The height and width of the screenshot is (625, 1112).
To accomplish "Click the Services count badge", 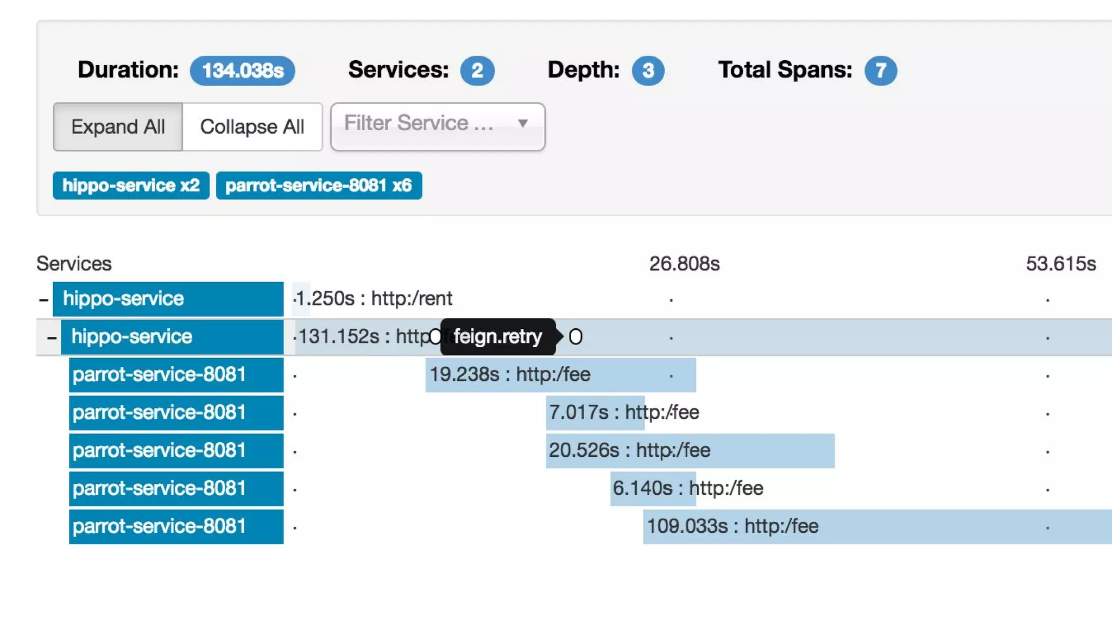I will pos(477,71).
